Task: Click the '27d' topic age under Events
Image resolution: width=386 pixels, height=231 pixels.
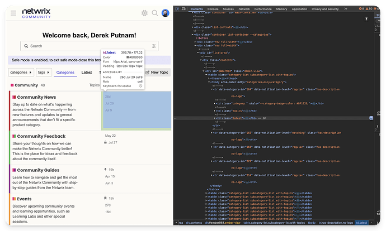Action: click(108, 205)
